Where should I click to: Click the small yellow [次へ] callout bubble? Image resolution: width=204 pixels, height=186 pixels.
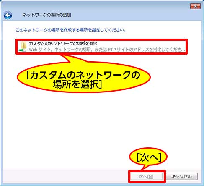coord(148,157)
